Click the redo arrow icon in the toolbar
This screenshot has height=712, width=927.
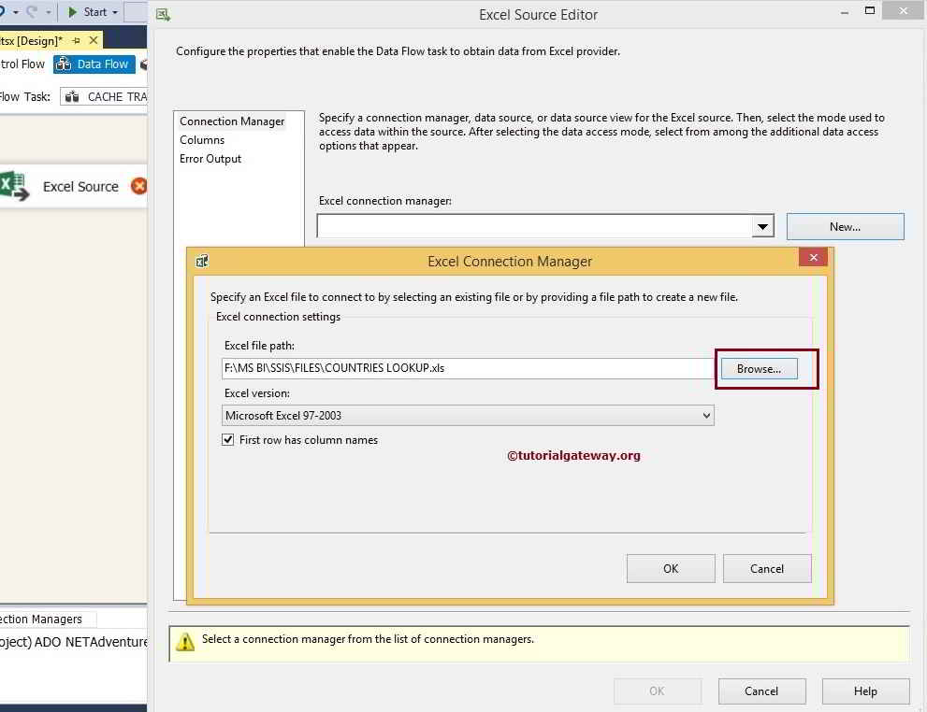31,11
